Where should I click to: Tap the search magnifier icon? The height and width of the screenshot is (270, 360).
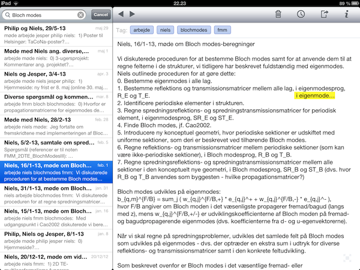point(8,15)
